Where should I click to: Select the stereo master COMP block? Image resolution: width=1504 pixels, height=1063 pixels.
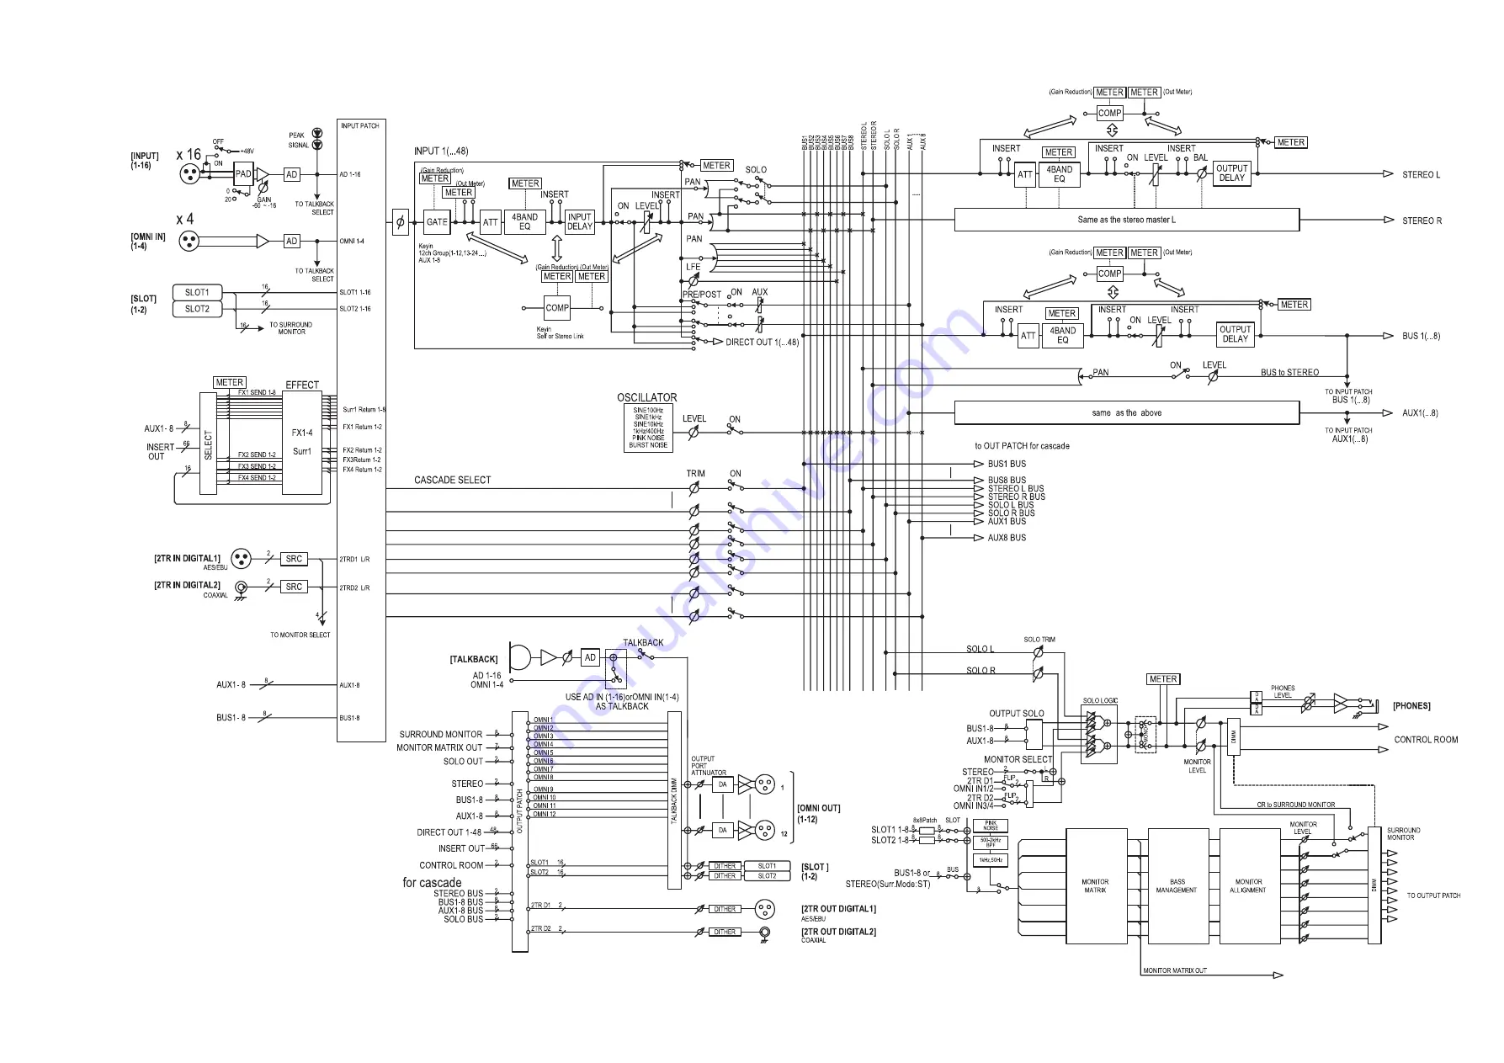pyautogui.click(x=1110, y=113)
